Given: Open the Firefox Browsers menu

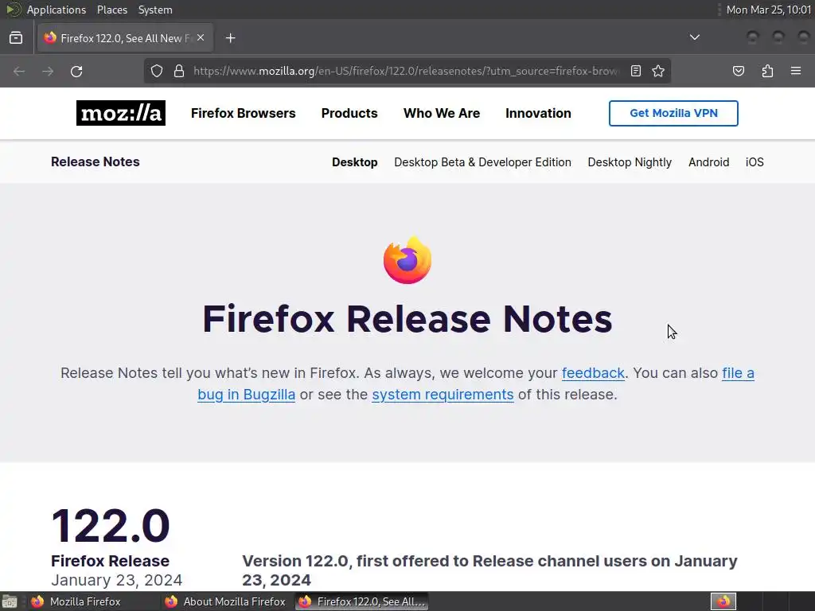Looking at the screenshot, I should pyautogui.click(x=244, y=113).
